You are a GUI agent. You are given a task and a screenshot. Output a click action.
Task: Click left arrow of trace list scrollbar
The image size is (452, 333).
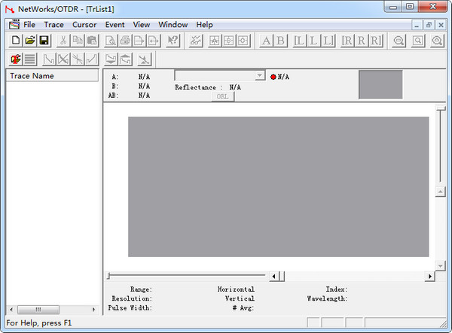pos(11,310)
